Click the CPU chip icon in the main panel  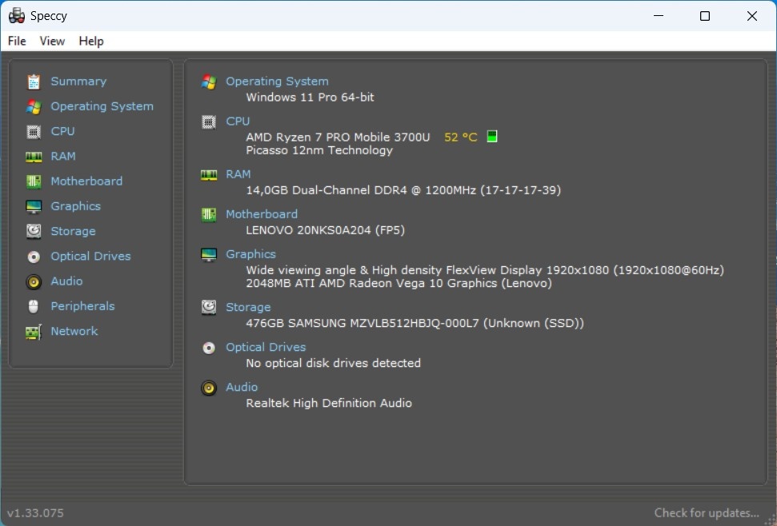click(208, 121)
